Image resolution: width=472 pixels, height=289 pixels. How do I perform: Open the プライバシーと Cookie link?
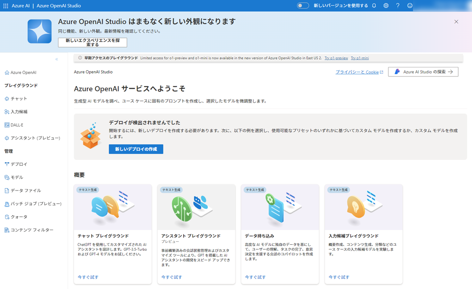click(357, 72)
